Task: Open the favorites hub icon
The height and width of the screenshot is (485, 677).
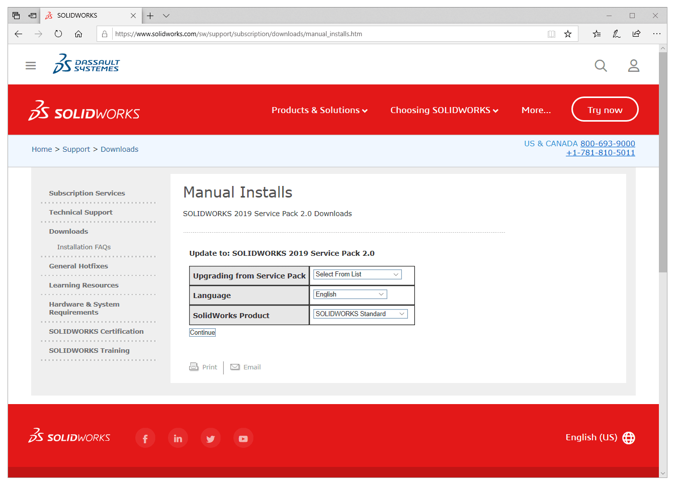Action: 597,34
